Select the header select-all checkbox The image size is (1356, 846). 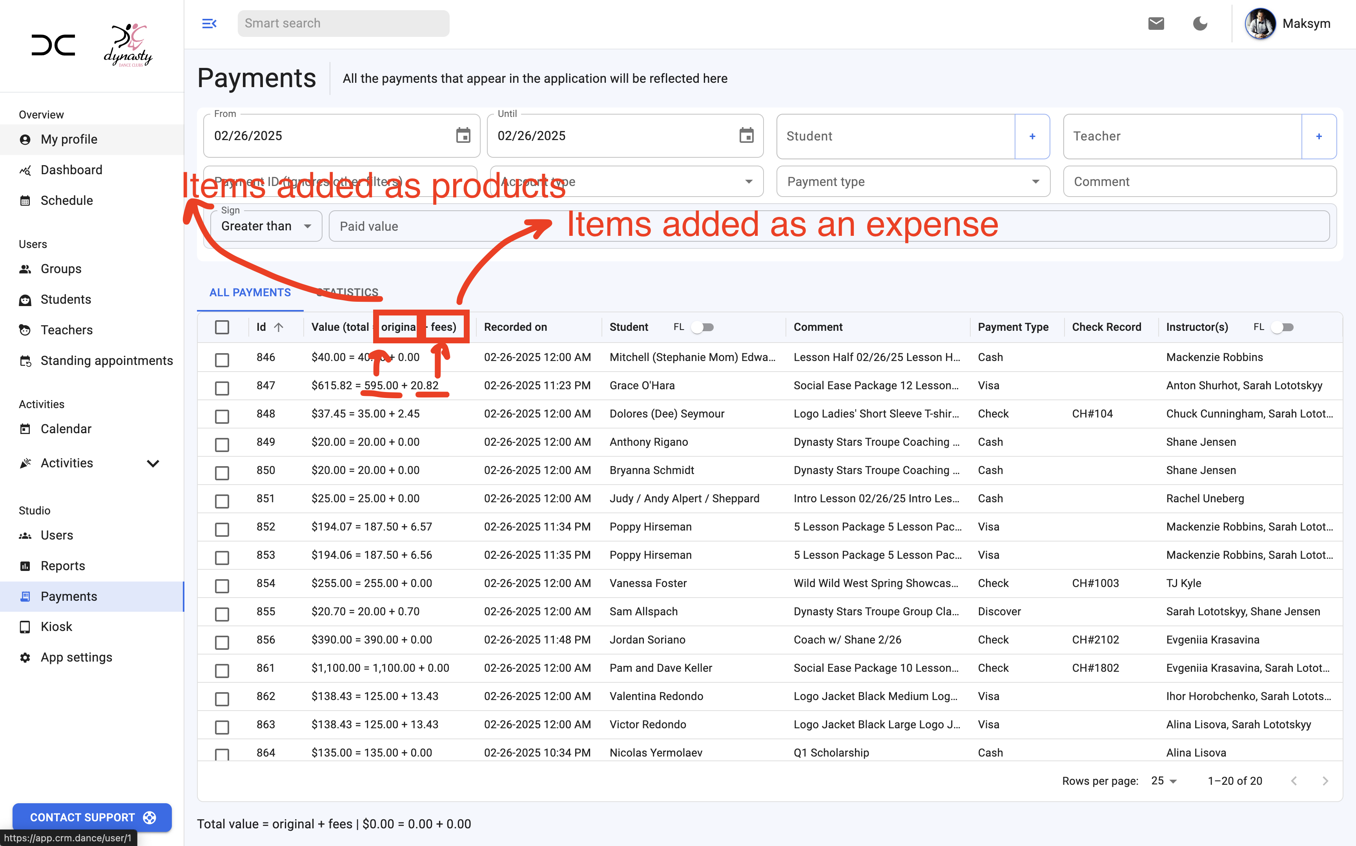222,327
